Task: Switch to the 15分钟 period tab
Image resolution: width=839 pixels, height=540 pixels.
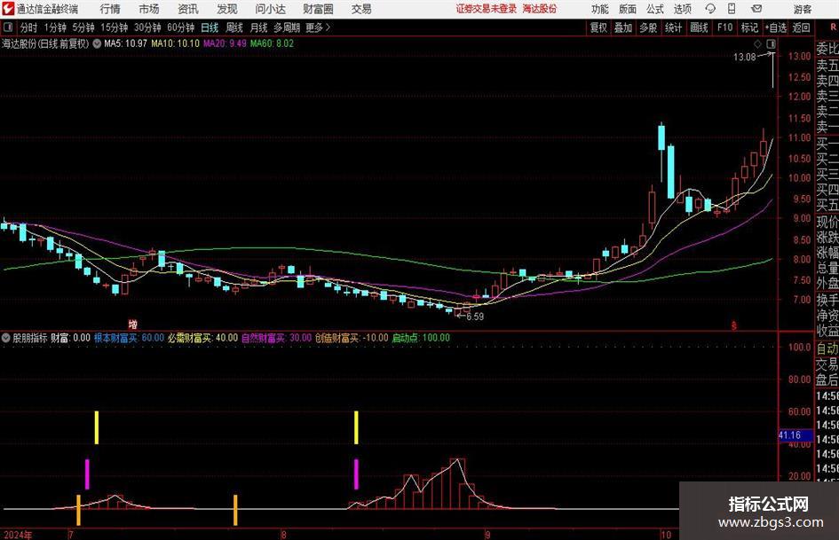Action: 114,27
